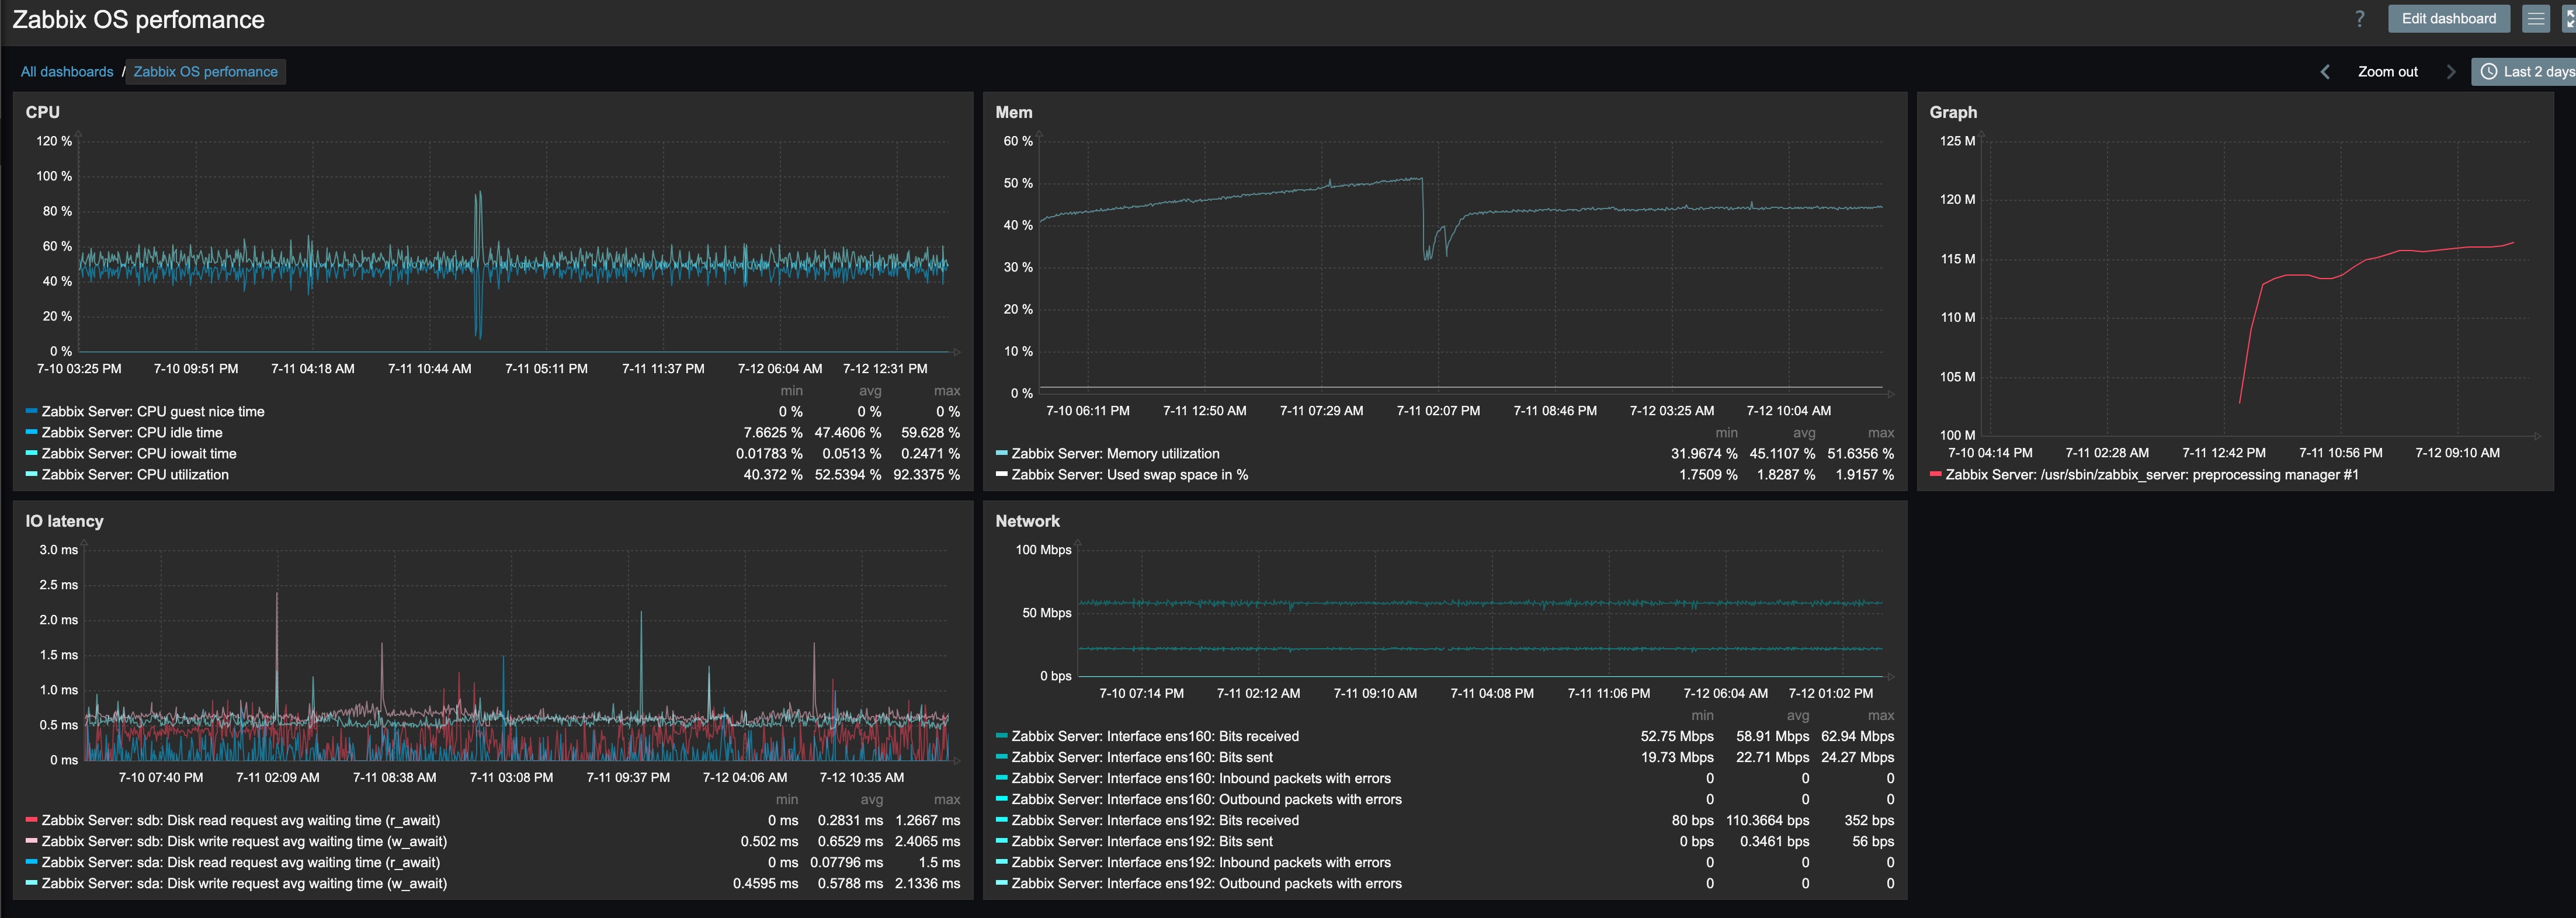Click the Edit dashboard button
Viewport: 2576px width, 918px height.
point(2449,18)
